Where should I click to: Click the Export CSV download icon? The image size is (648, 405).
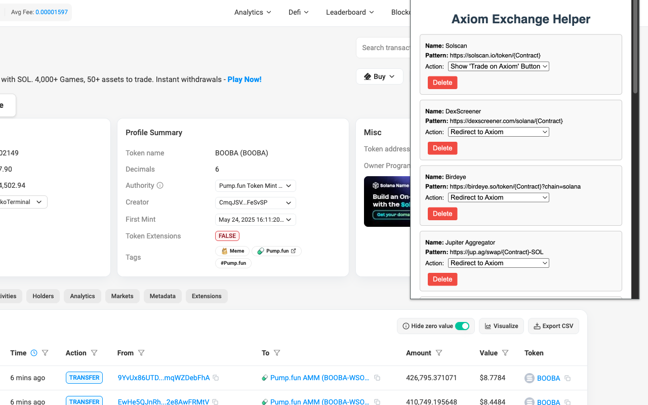pyautogui.click(x=537, y=326)
